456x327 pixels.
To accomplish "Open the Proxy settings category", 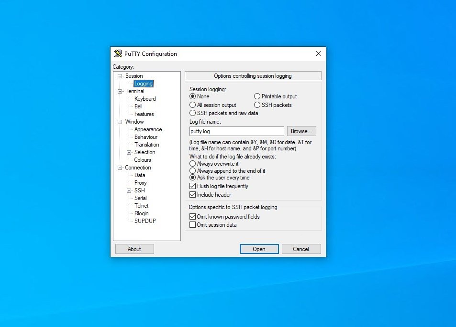I will click(141, 183).
